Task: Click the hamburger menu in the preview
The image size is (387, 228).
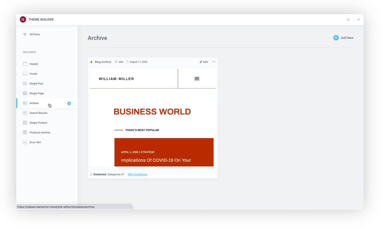Action: [x=197, y=79]
